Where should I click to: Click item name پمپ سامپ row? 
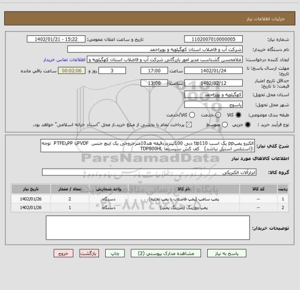point(184,199)
